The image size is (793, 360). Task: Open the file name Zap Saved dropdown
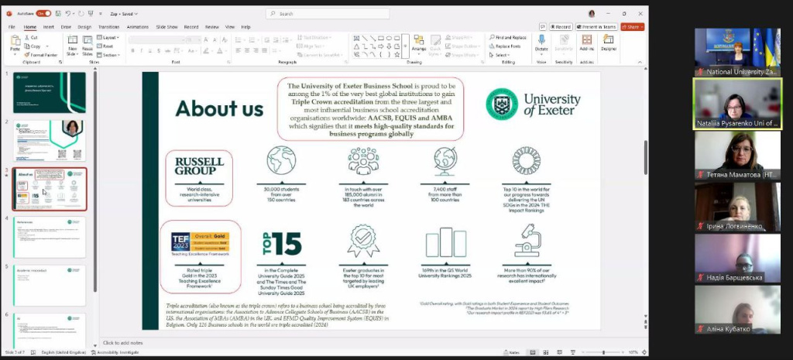pyautogui.click(x=125, y=14)
